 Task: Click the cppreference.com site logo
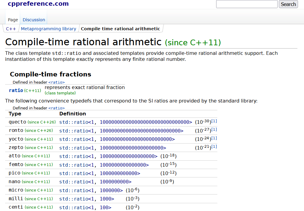[x=38, y=4]
